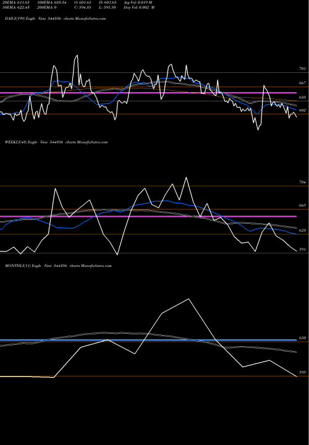Click the Day Vol readout
Screen dimensions: 309x445
tap(139, 7)
